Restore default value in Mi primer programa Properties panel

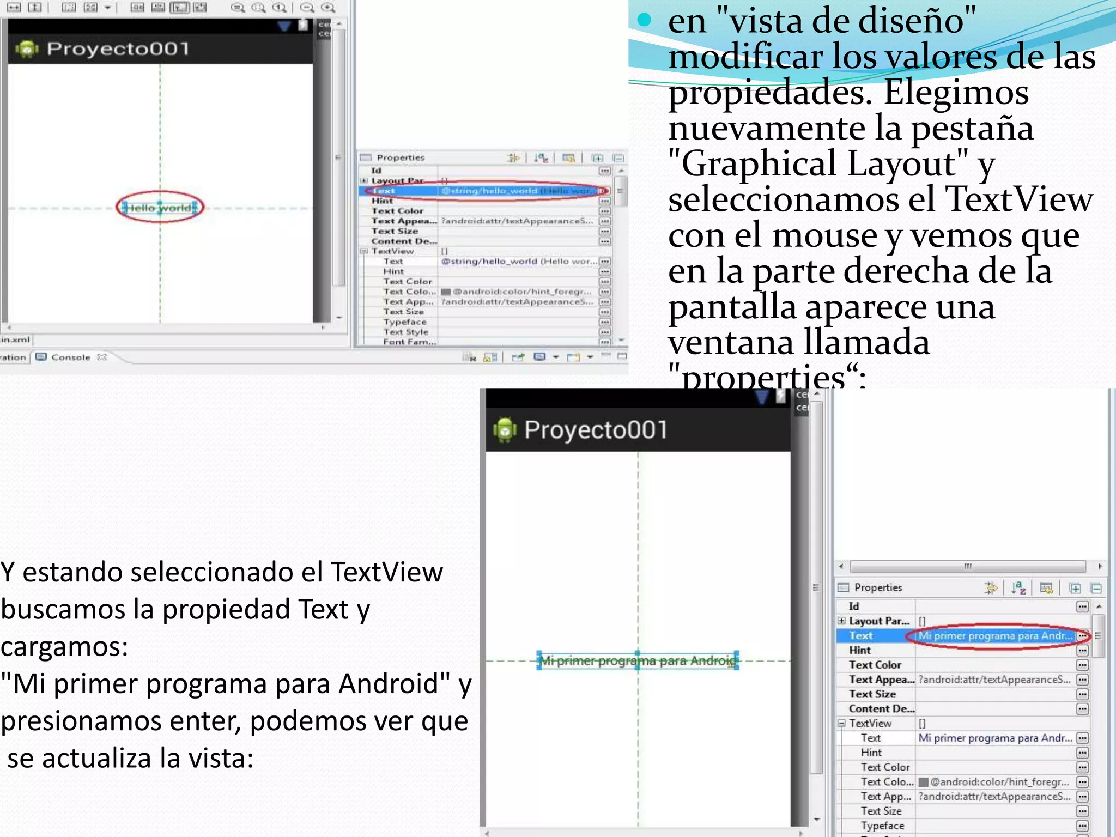click(x=1046, y=587)
